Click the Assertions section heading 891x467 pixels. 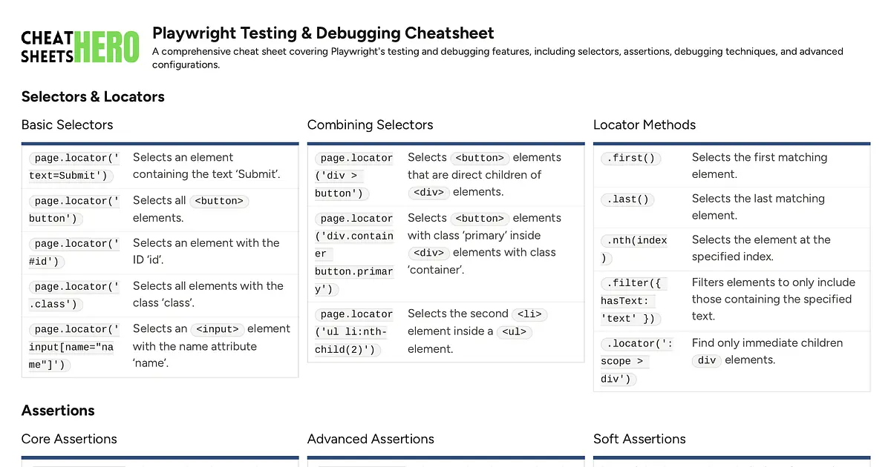tap(58, 411)
